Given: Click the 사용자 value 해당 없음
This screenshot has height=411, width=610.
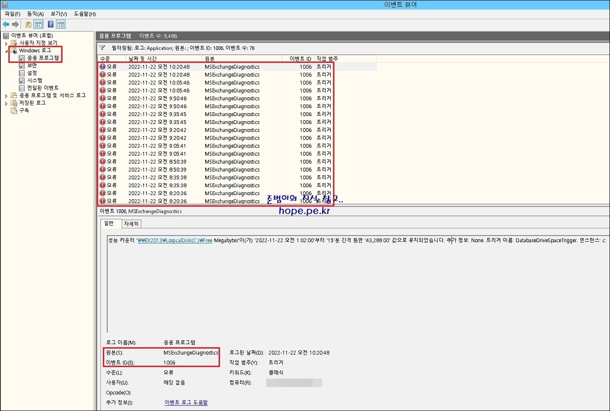Looking at the screenshot, I should pyautogui.click(x=174, y=383).
